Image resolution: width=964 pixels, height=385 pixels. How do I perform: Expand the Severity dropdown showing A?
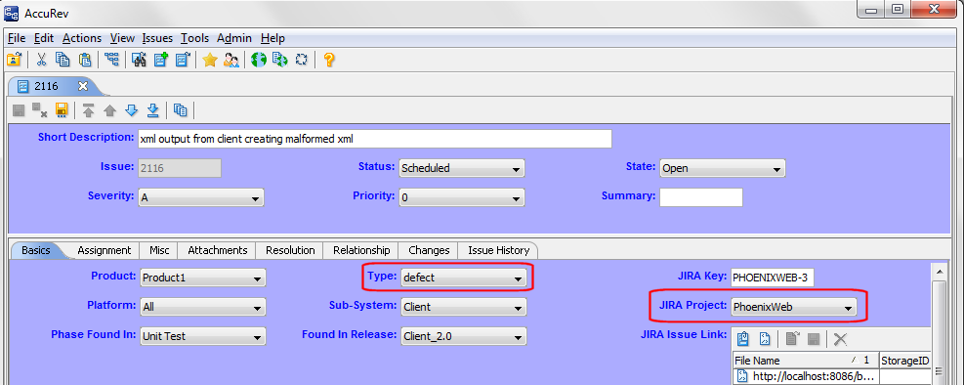pos(201,197)
